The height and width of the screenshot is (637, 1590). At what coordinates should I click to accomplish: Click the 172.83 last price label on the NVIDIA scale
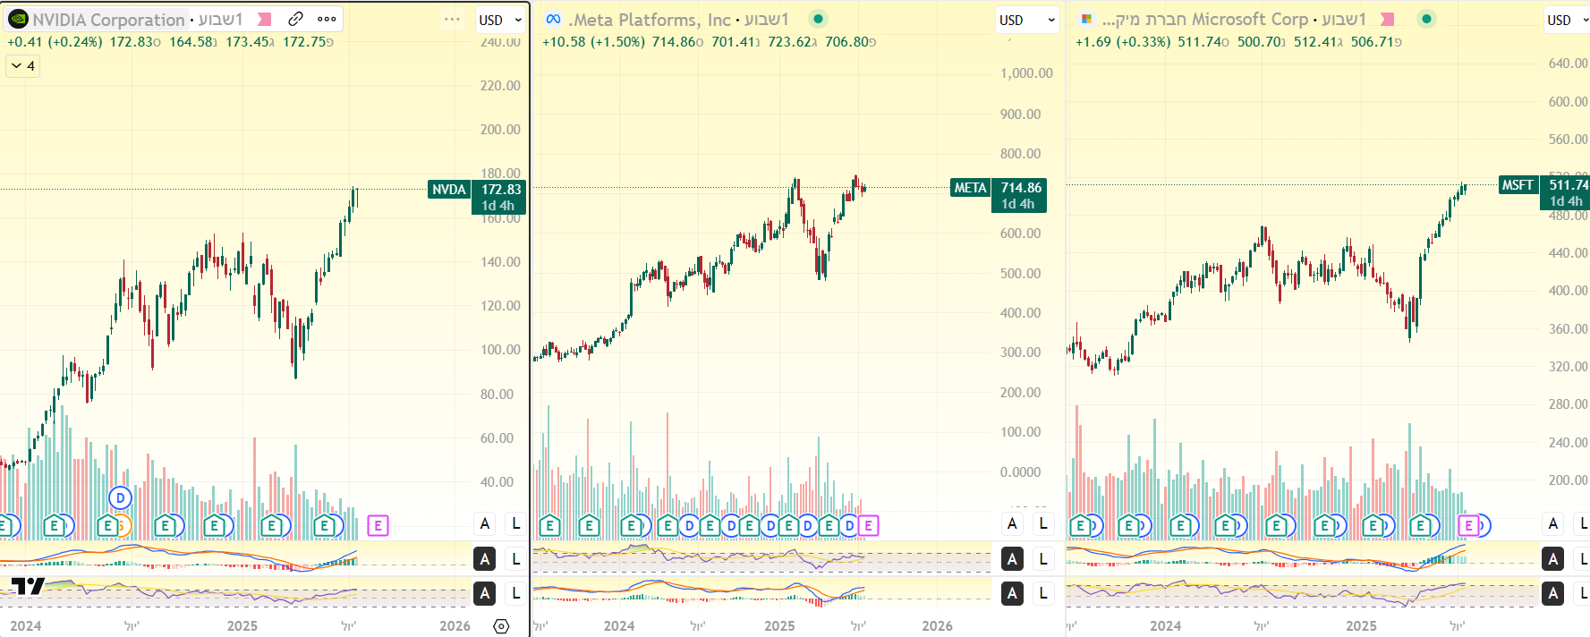(500, 189)
